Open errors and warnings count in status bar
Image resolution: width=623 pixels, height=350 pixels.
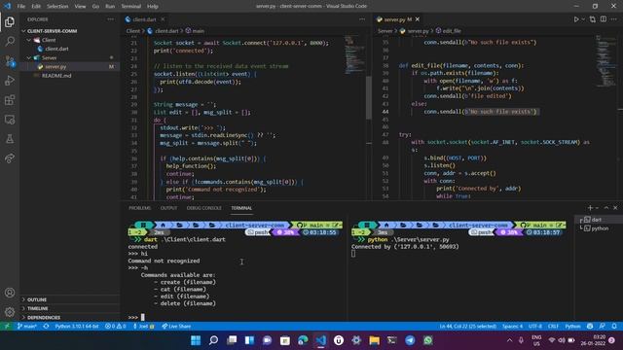pyautogui.click(x=115, y=327)
